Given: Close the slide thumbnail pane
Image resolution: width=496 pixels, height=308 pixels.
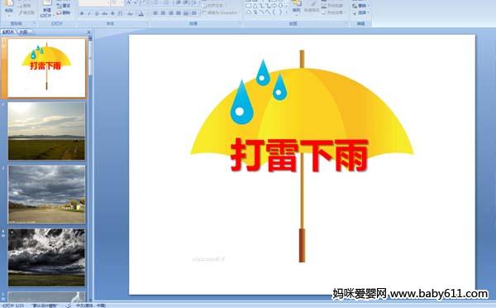Looking at the screenshot, I should (89, 32).
